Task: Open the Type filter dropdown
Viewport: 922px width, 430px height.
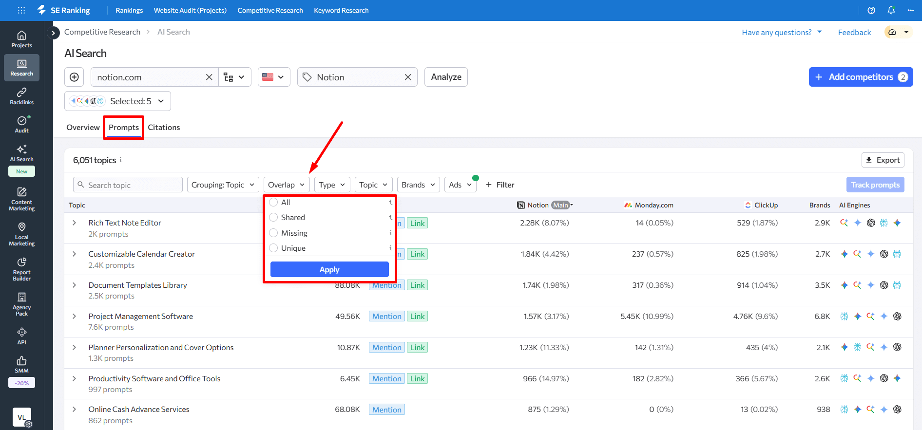Action: click(332, 185)
